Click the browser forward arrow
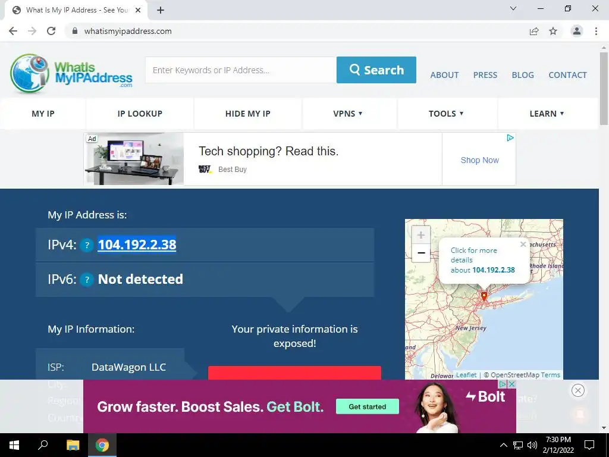The height and width of the screenshot is (457, 609). point(32,31)
